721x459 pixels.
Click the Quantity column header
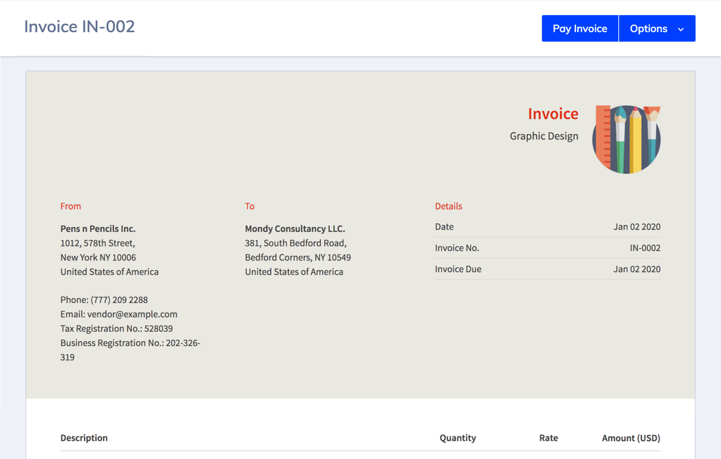pyautogui.click(x=458, y=438)
